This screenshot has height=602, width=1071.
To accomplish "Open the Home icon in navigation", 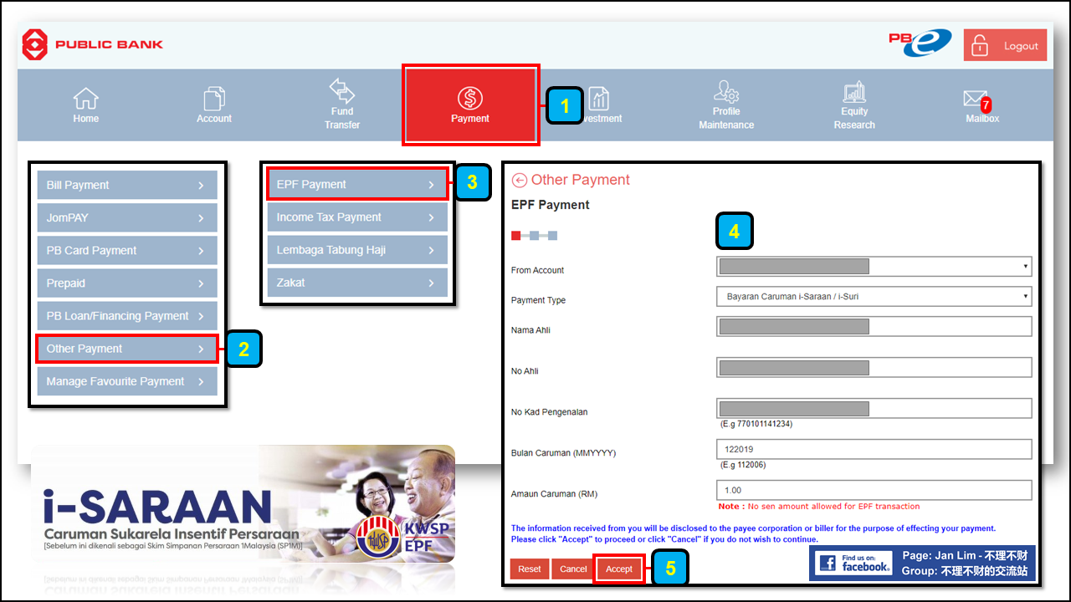I will click(85, 98).
